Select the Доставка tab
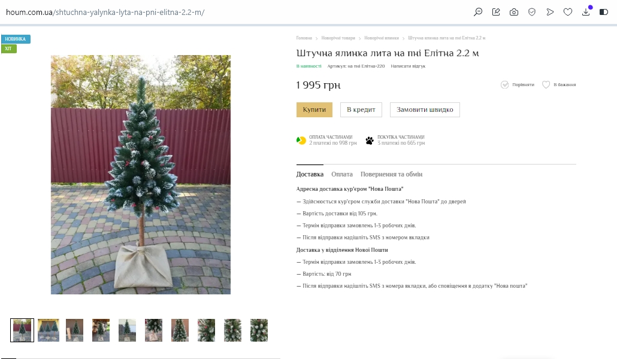 310,174
